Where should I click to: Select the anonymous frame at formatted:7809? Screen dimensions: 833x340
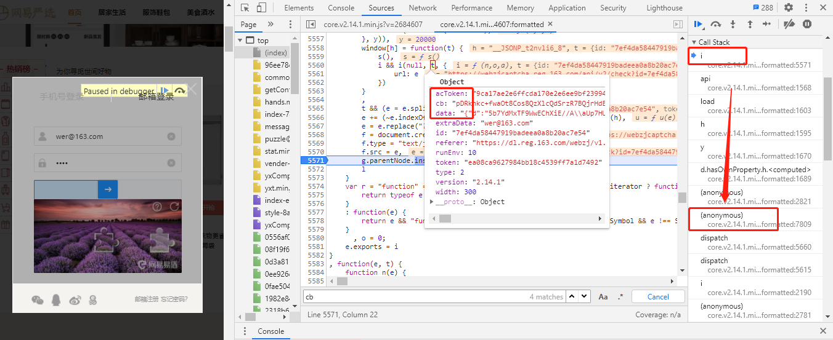756,219
